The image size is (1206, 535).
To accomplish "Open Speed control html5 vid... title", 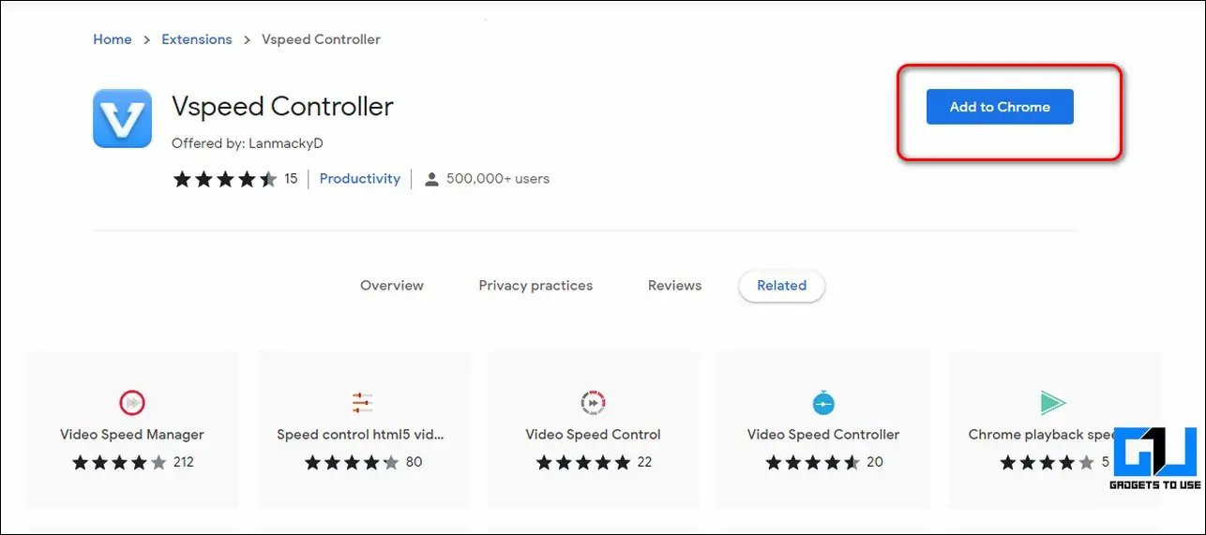I will pos(361,435).
